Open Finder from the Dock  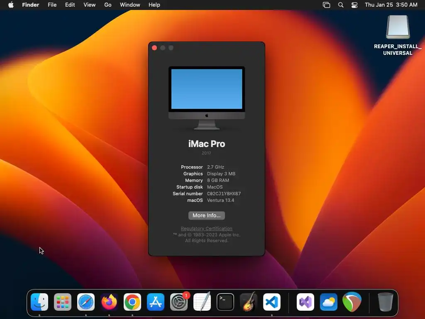pyautogui.click(x=39, y=302)
